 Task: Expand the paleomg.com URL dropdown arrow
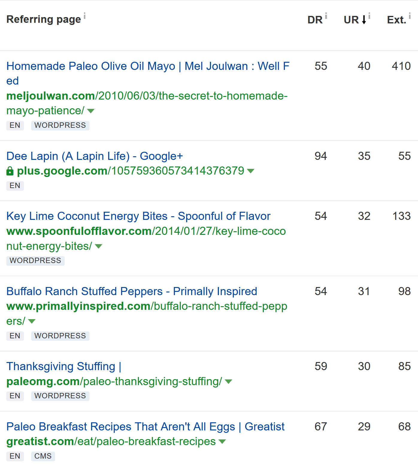[228, 382]
